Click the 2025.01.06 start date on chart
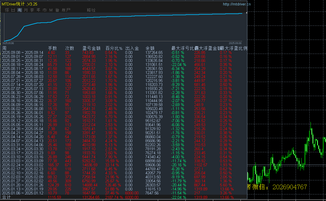The height and width of the screenshot is (201, 326). [x=9, y=43]
